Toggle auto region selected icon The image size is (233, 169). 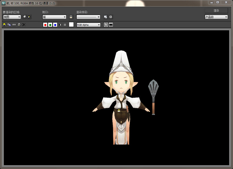coord(29,17)
